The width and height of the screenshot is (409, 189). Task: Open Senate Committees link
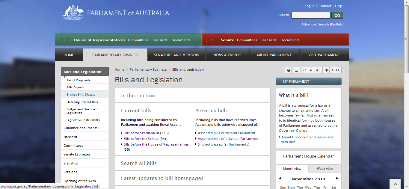pyautogui.click(x=247, y=40)
